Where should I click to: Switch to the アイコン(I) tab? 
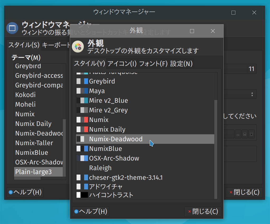(122, 64)
